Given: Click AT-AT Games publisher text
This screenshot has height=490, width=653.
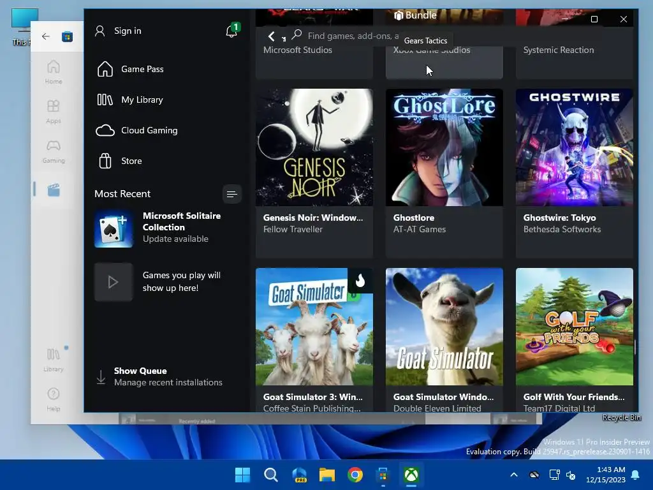Looking at the screenshot, I should click(420, 230).
